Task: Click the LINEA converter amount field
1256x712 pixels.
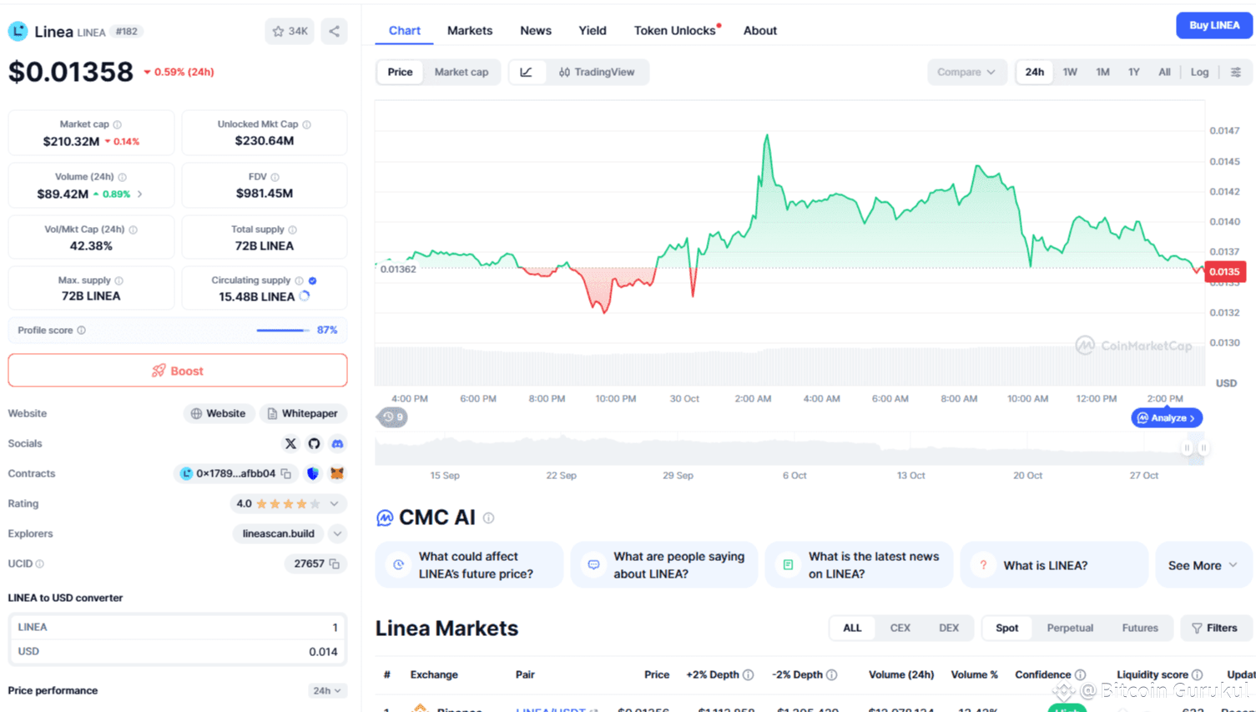Action: coord(178,628)
